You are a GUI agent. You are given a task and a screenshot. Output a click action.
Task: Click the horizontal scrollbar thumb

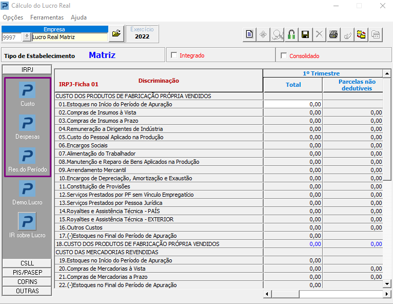coord(285,294)
